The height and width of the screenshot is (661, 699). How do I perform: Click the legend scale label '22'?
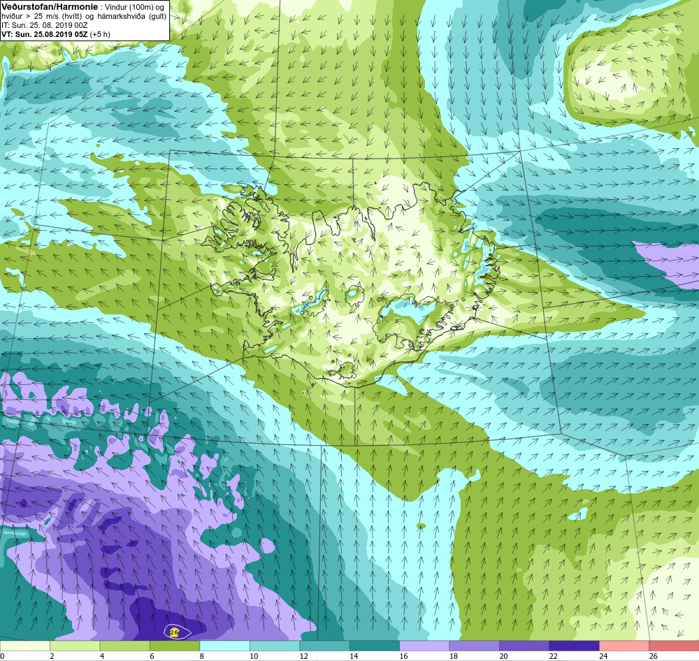coord(553,656)
